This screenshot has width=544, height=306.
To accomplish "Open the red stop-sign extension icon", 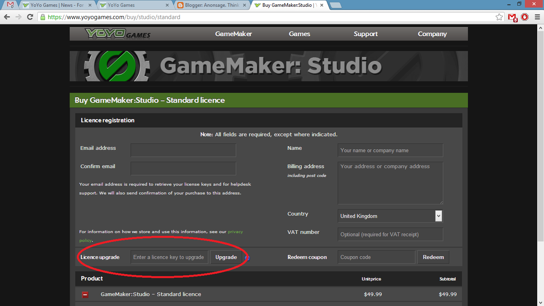I will pos(525,17).
